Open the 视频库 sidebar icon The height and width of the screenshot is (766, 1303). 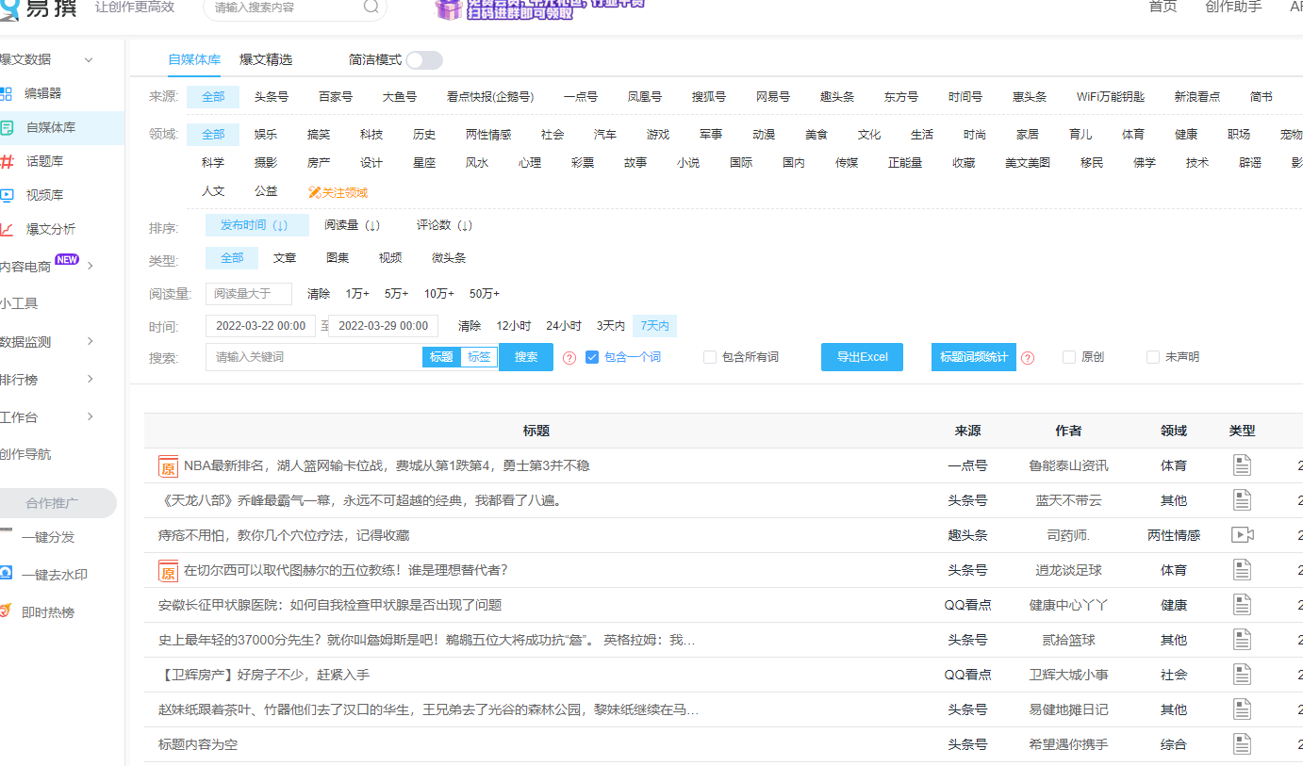coord(7,195)
